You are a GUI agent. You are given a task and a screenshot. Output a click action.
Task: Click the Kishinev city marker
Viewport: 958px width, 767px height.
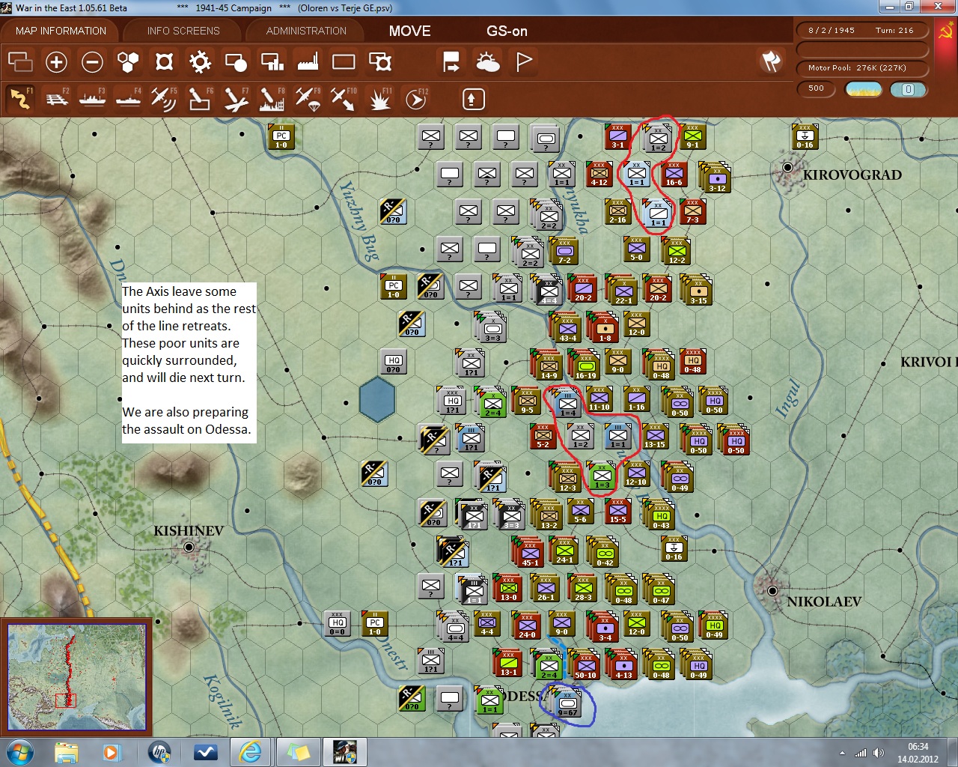189,548
